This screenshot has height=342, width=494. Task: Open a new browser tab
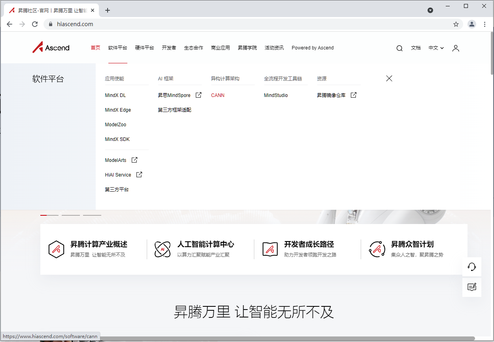point(108,10)
